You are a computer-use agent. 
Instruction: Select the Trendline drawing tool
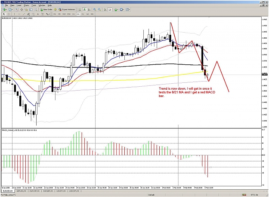(x=24, y=14)
